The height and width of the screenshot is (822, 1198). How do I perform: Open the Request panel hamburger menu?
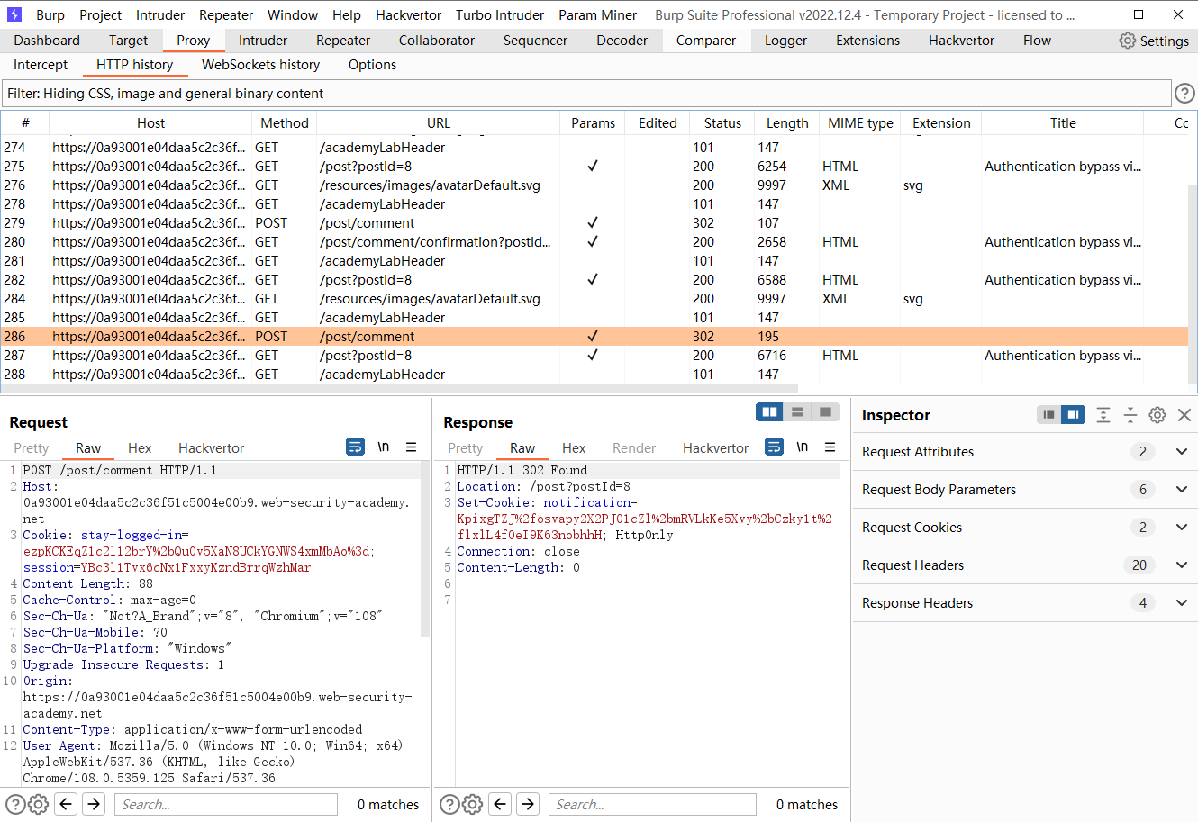coord(411,447)
